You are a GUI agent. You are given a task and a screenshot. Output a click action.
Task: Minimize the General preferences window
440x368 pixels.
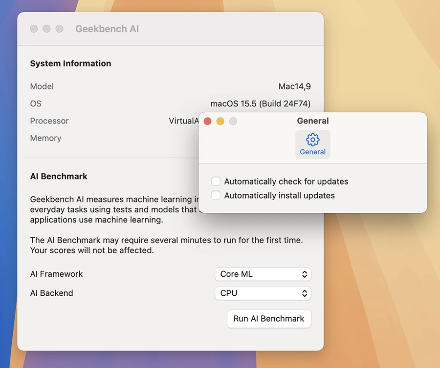pyautogui.click(x=220, y=121)
